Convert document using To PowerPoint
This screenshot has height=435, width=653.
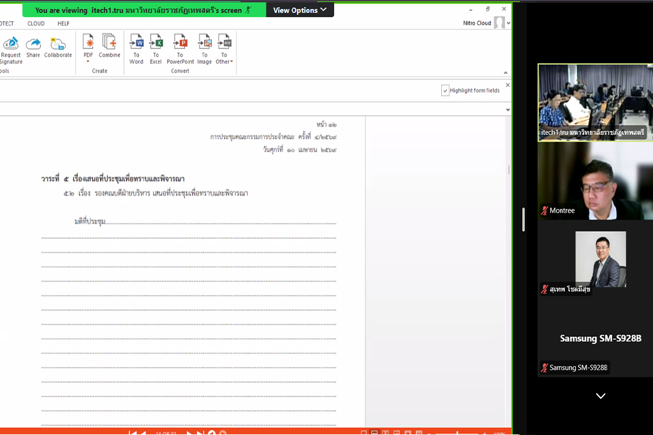[x=180, y=43]
